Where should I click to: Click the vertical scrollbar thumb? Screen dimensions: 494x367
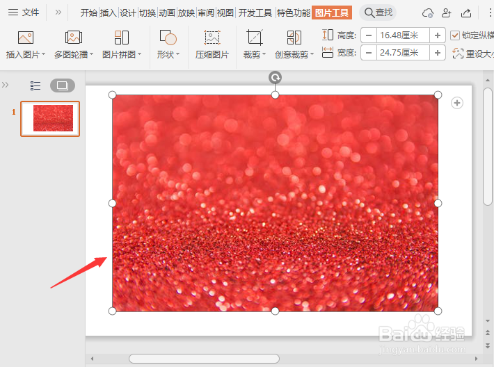pos(488,147)
